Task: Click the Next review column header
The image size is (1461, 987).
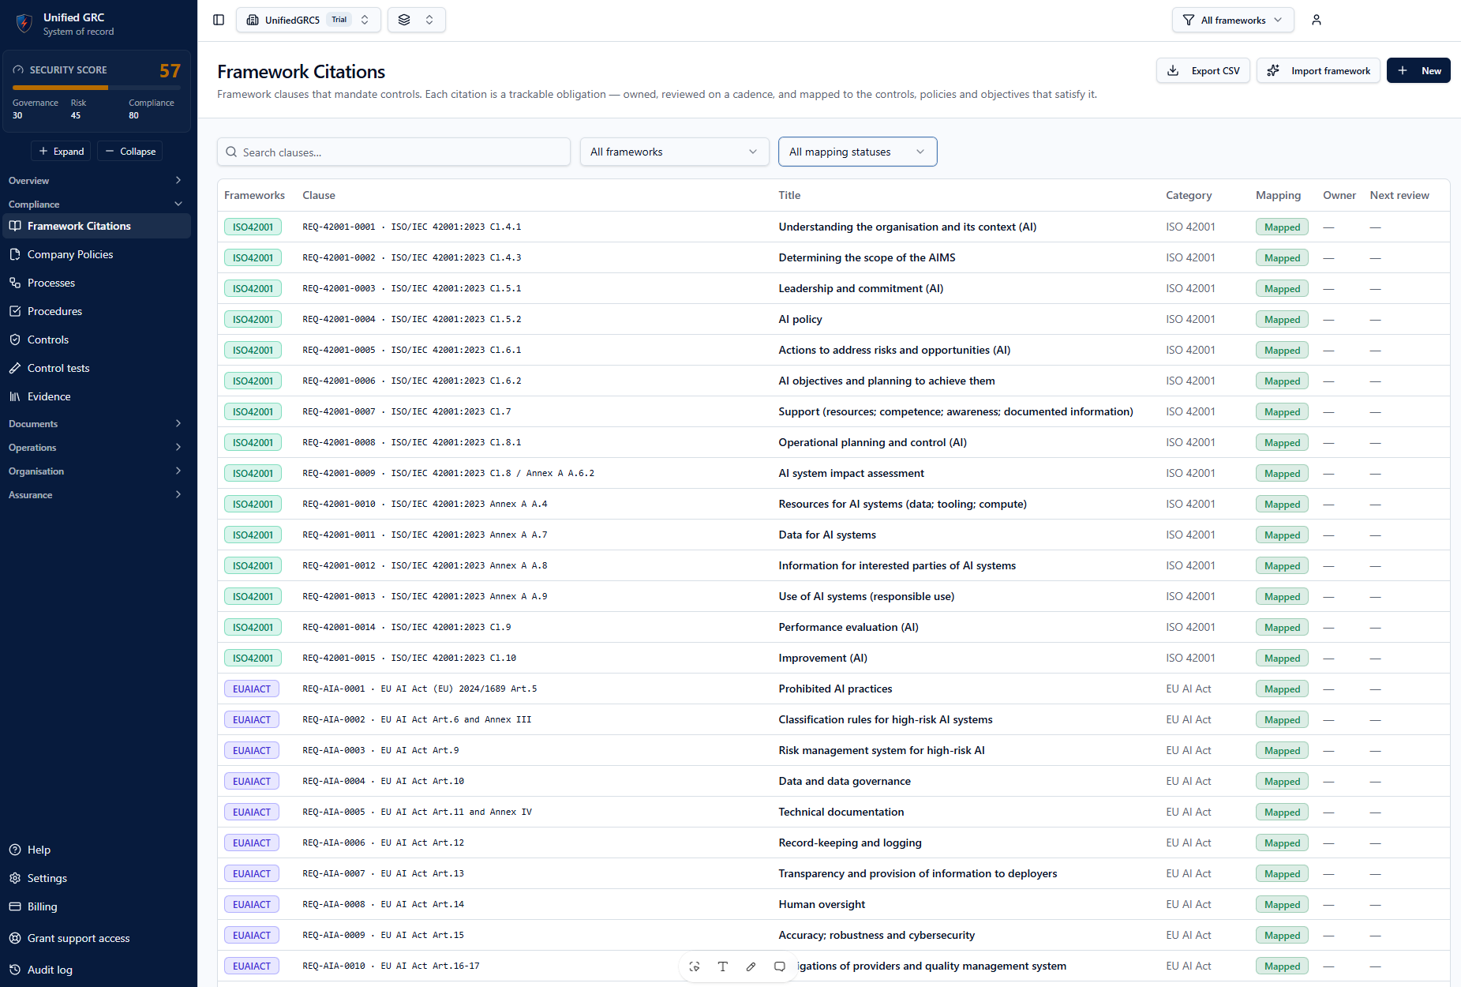Action: click(1399, 195)
